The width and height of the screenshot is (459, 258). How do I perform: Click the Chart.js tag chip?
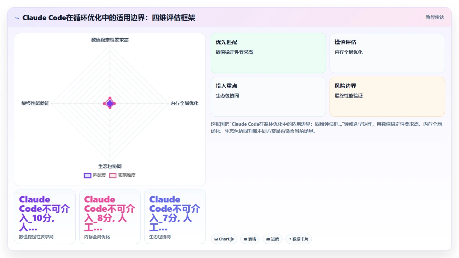[224, 239]
